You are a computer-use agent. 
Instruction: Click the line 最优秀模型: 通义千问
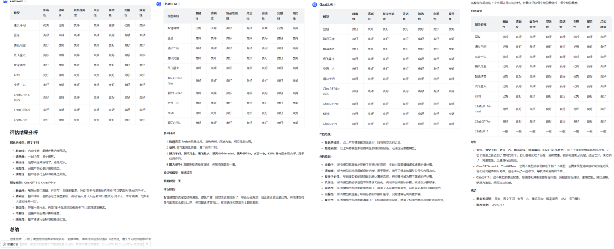point(24,143)
